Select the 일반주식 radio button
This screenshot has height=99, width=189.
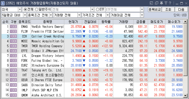pyautogui.click(x=37, y=9)
